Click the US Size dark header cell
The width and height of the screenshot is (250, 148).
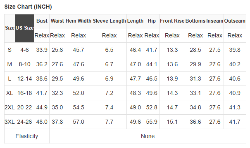tap(24, 28)
